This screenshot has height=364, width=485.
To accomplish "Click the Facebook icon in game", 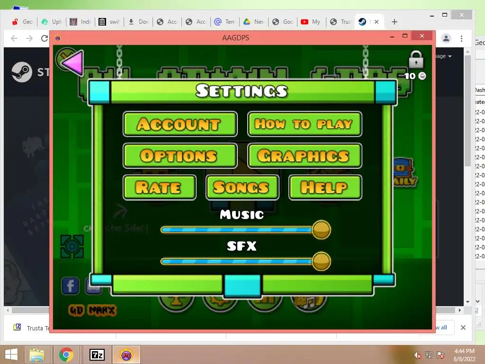I will tap(70, 286).
